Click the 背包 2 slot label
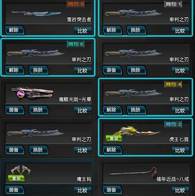The height and width of the screenshot is (196, 195). pyautogui.click(x=173, y=124)
